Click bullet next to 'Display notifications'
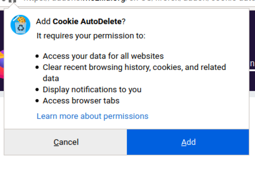Image resolution: width=255 pixels, height=169 pixels. pos(37,90)
